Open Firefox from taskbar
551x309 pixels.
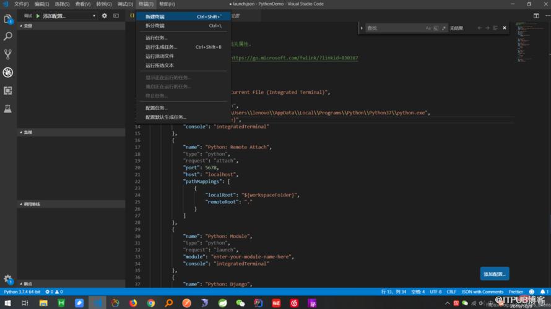(133, 303)
